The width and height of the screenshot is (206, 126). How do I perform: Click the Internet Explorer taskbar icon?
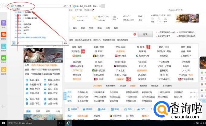68,123
